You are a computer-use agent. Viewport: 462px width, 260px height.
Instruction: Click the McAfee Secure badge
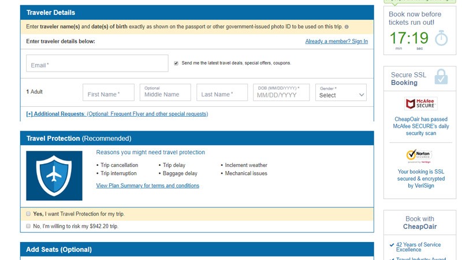point(420,103)
